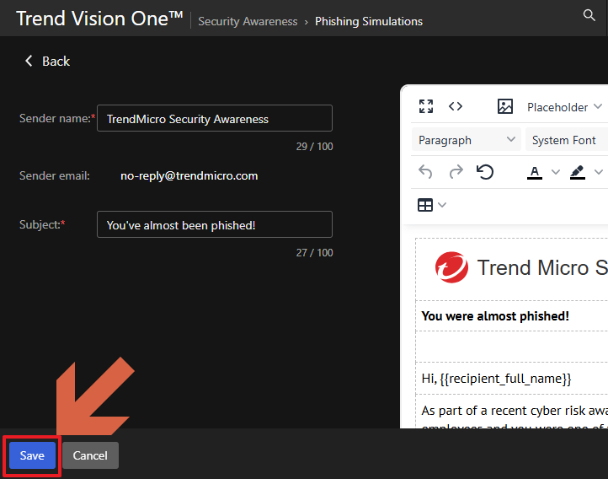Expand the text color options arrow

point(555,172)
